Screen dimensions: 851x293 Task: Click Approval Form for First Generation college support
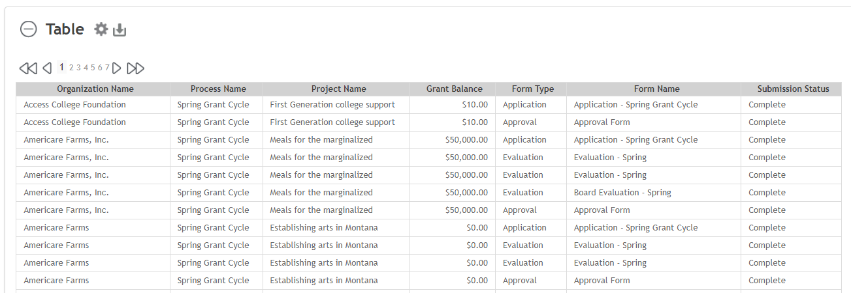pyautogui.click(x=602, y=122)
